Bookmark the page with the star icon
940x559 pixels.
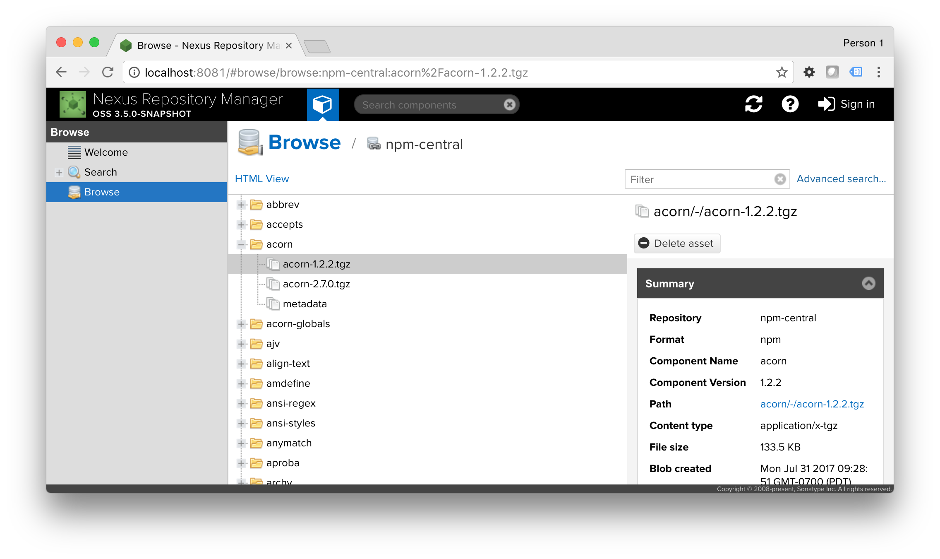(x=782, y=72)
